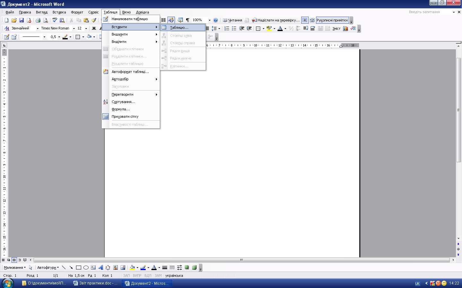Viewport: 462px width, 288px height.
Task: Insert an equation with the square root icon
Action: click(353, 28)
